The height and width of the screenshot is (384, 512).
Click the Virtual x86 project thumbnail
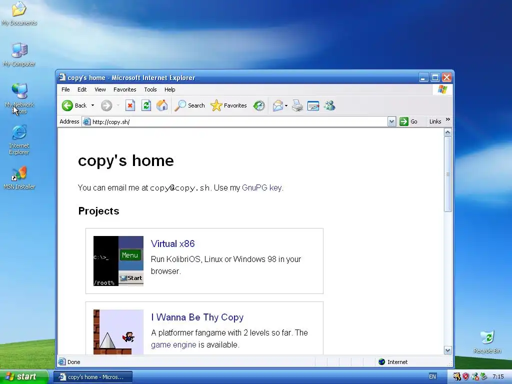pyautogui.click(x=118, y=261)
